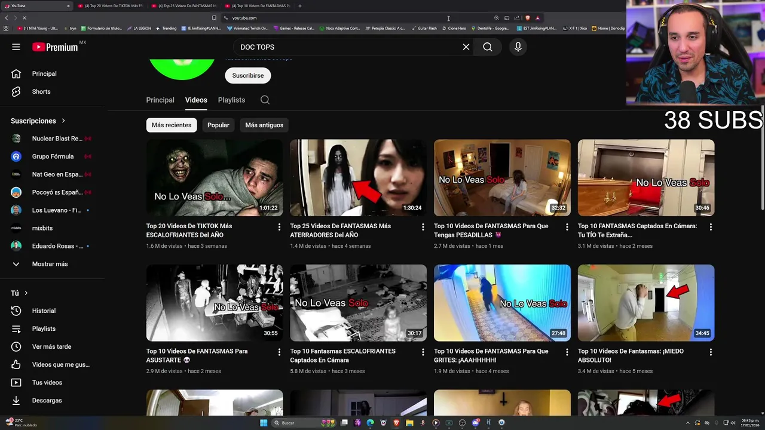Switch to Top 20 TIKTOK browser tab
The width and height of the screenshot is (765, 430).
(111, 6)
